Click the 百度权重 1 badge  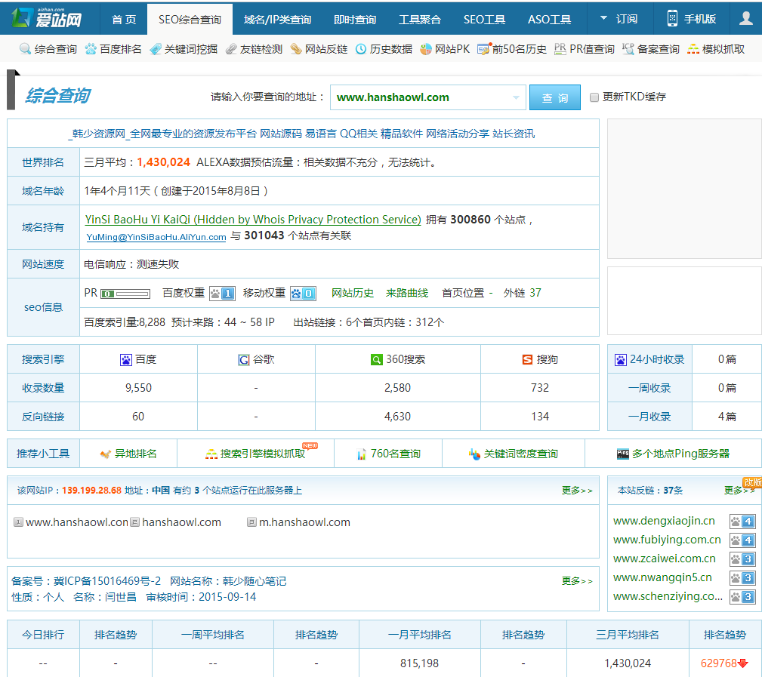click(x=222, y=294)
